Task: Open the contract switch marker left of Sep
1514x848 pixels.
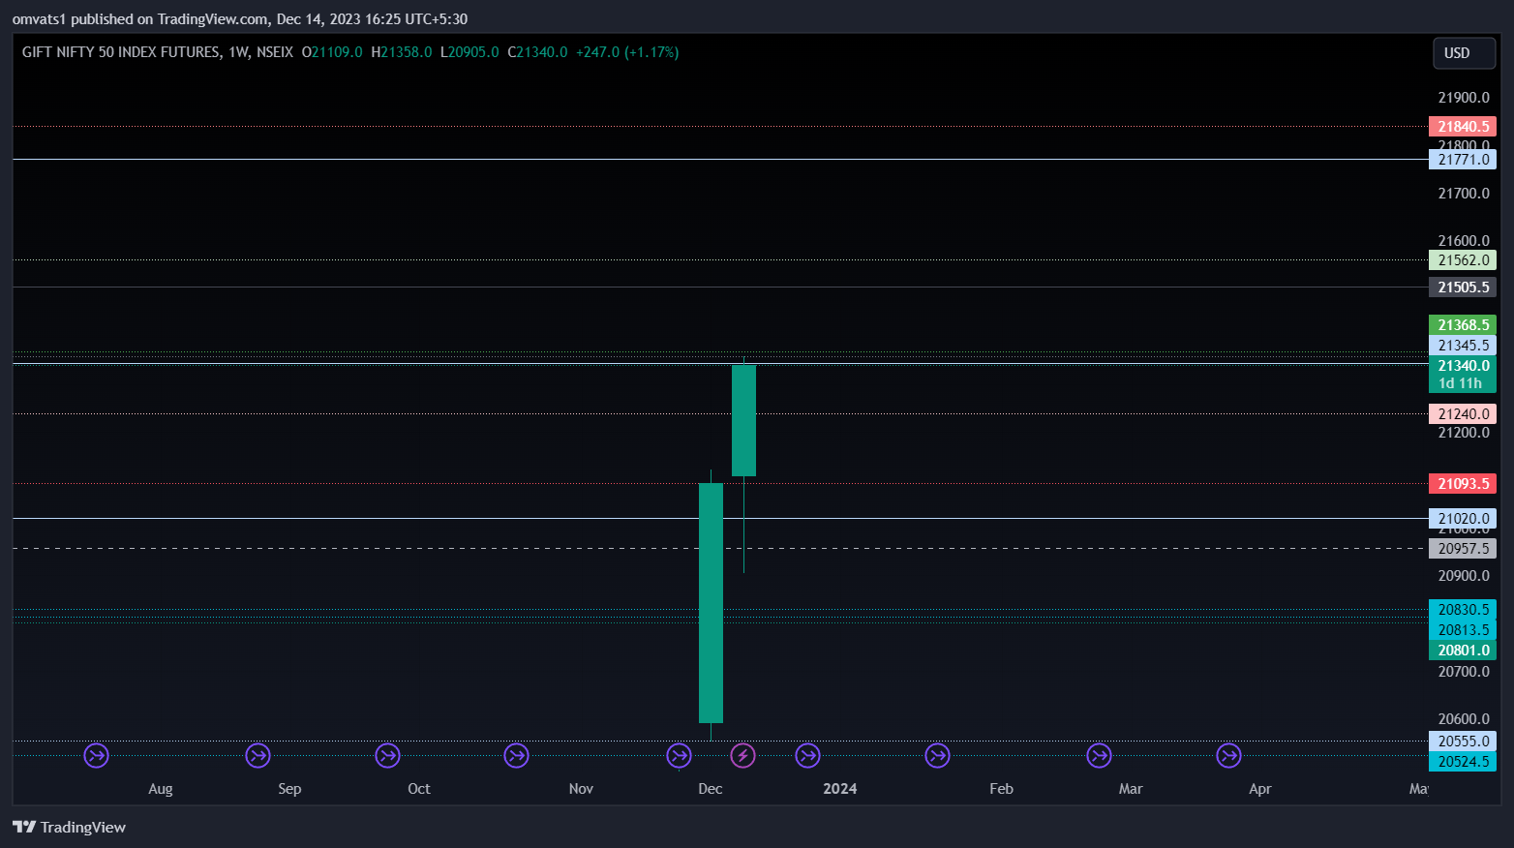Action: point(257,755)
